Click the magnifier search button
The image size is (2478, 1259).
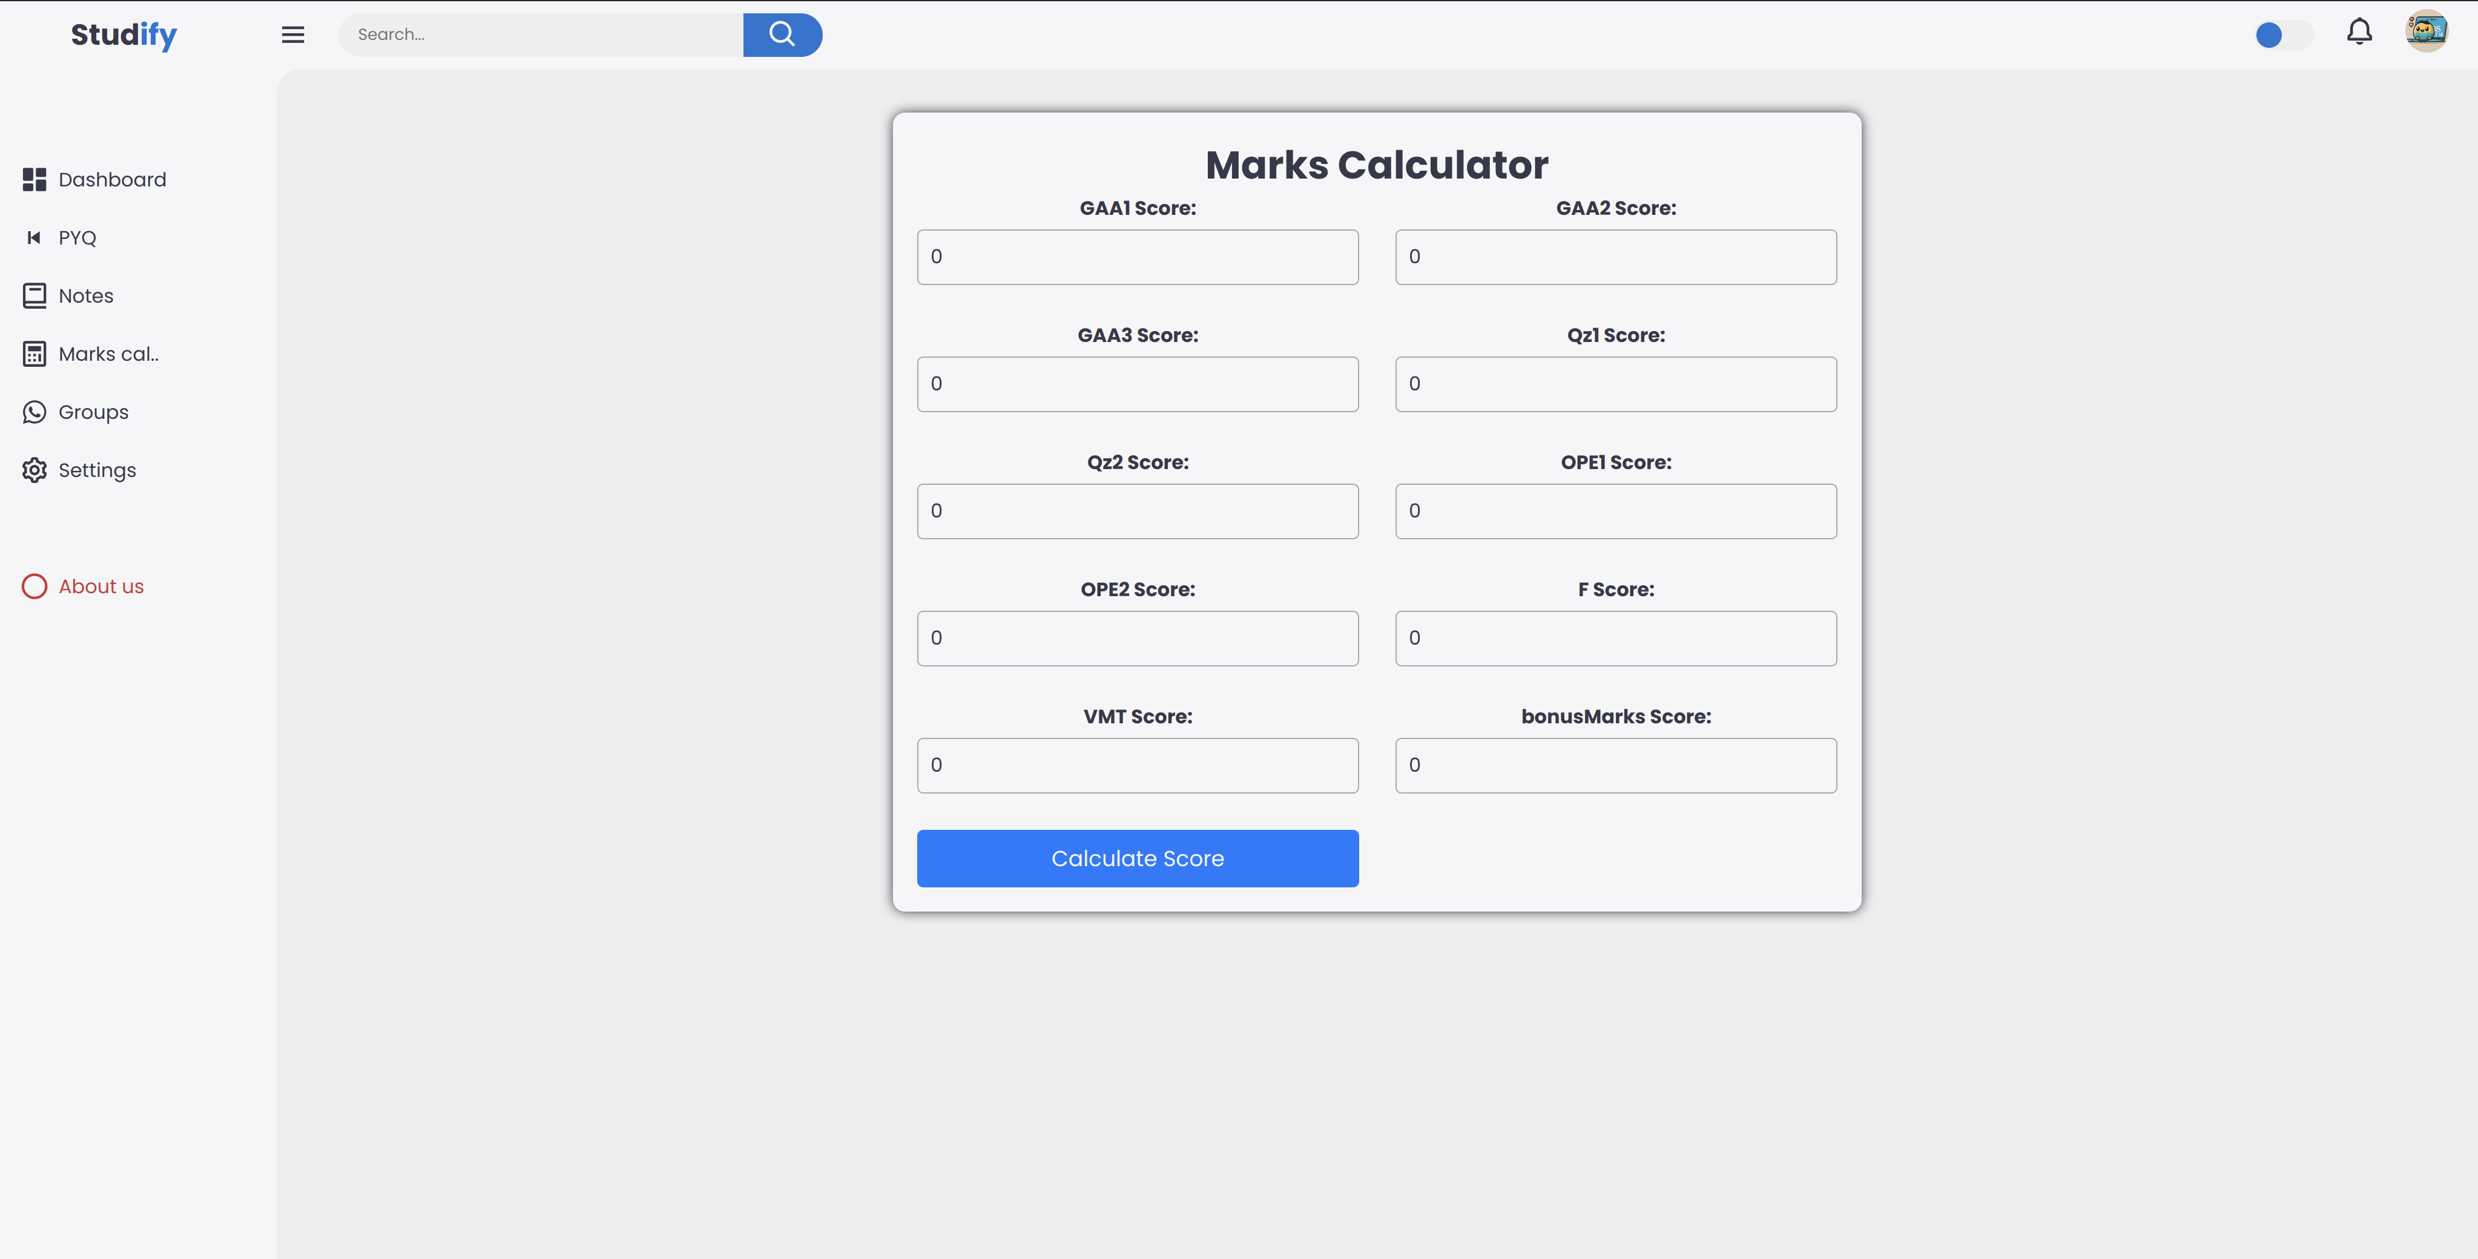tap(782, 35)
